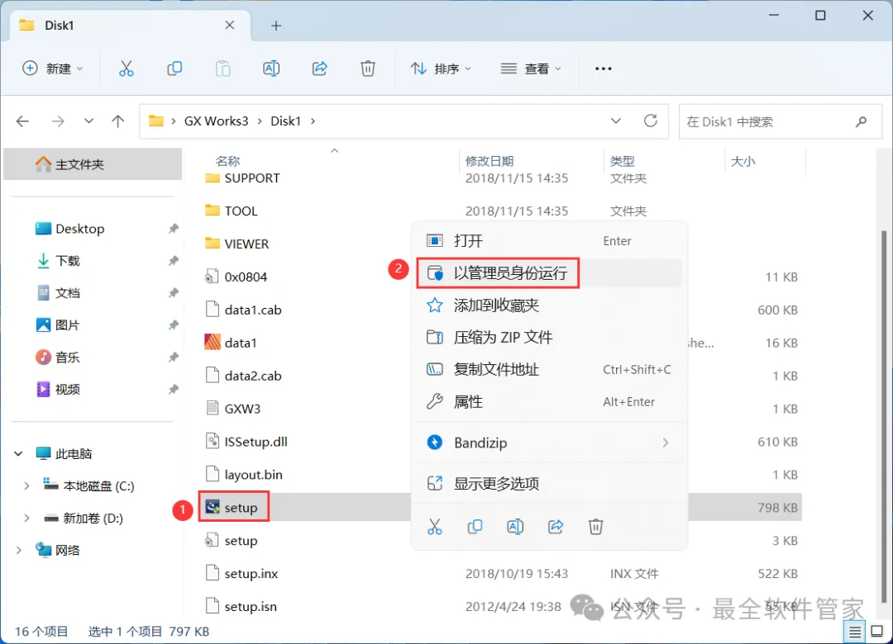Click the context menu Share icon
Screen dimensions: 893x644
556,527
